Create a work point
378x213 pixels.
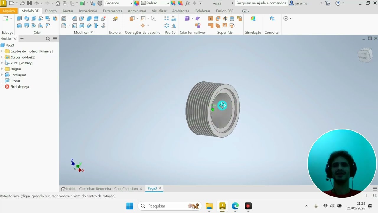coord(143,26)
